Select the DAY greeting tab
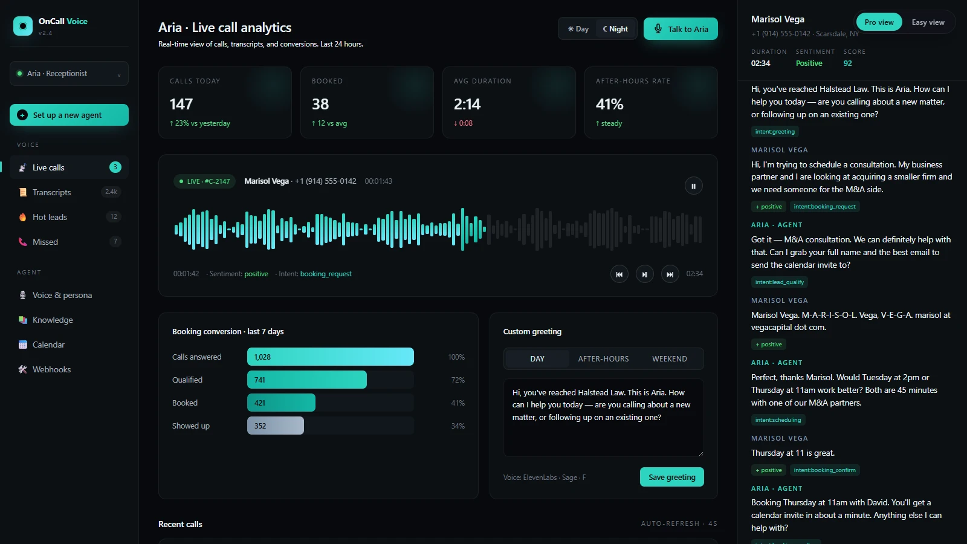The height and width of the screenshot is (544, 967). 537,358
